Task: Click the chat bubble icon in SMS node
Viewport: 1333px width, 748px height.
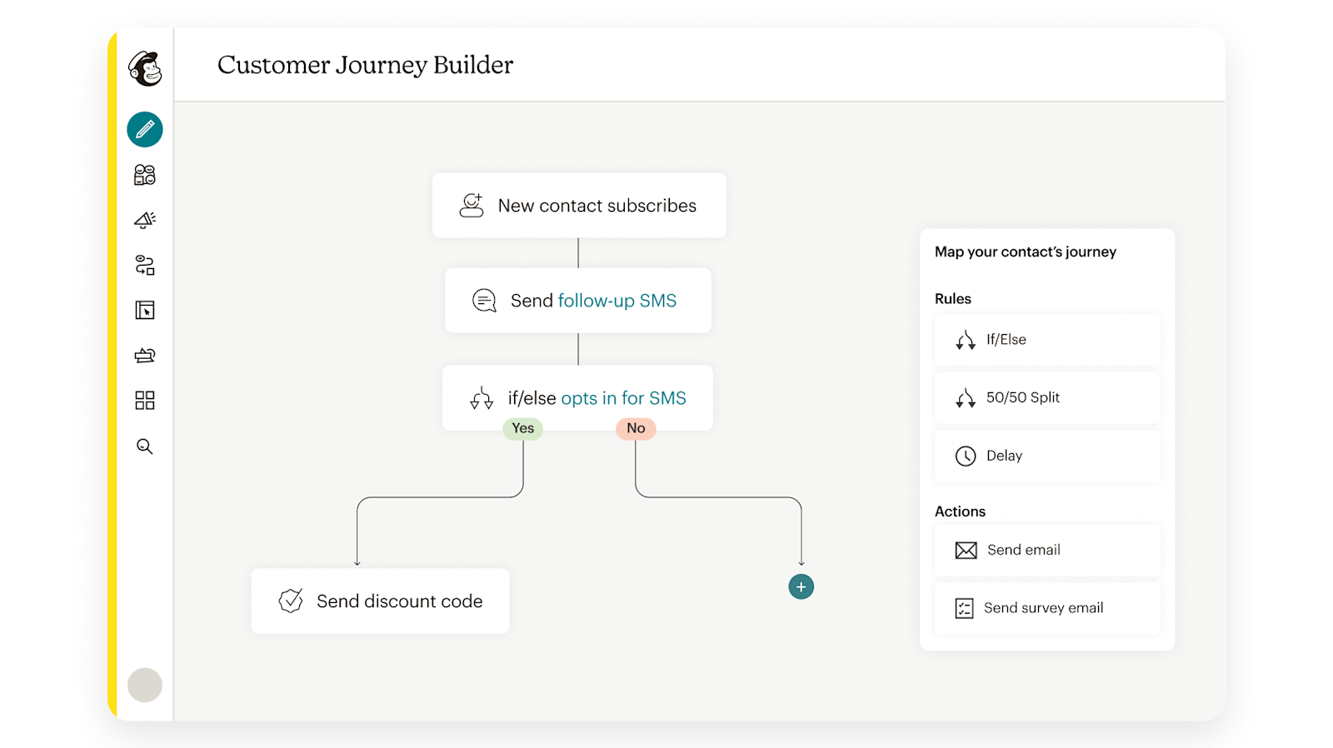Action: pos(484,301)
